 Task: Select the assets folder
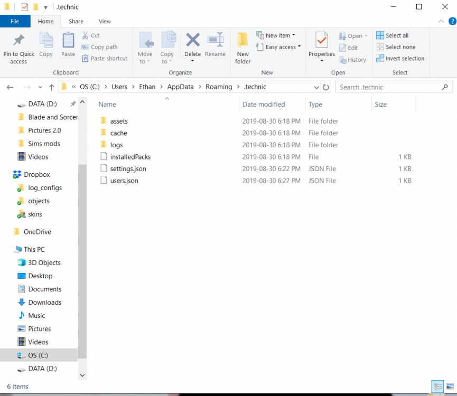pos(119,121)
